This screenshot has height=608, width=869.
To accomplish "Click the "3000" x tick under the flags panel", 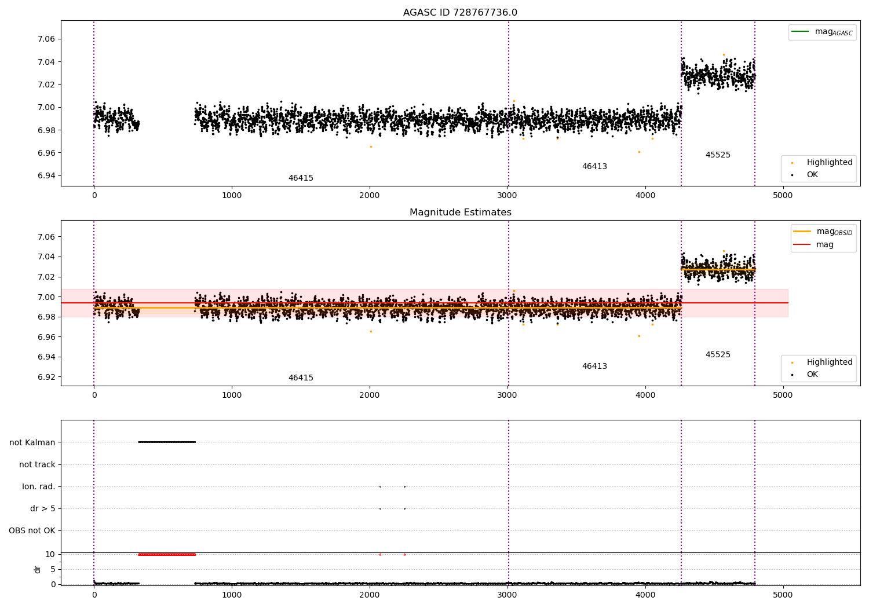I will [507, 595].
